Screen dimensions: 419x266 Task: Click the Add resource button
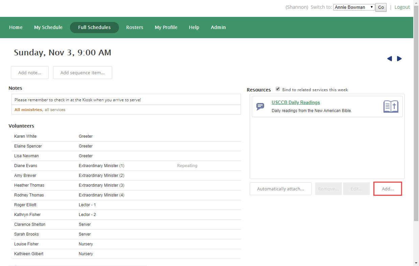point(388,189)
